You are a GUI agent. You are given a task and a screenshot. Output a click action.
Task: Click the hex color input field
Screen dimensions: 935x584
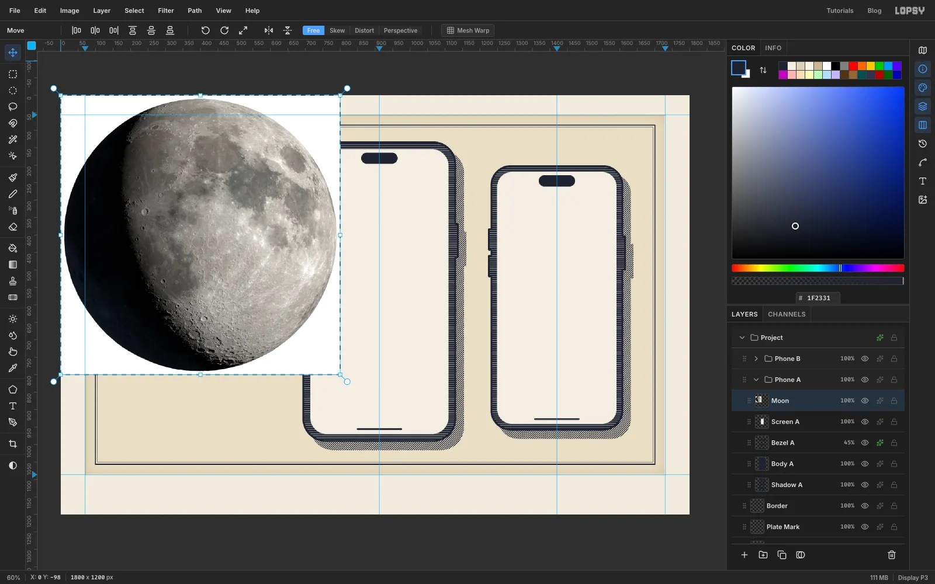tap(818, 298)
